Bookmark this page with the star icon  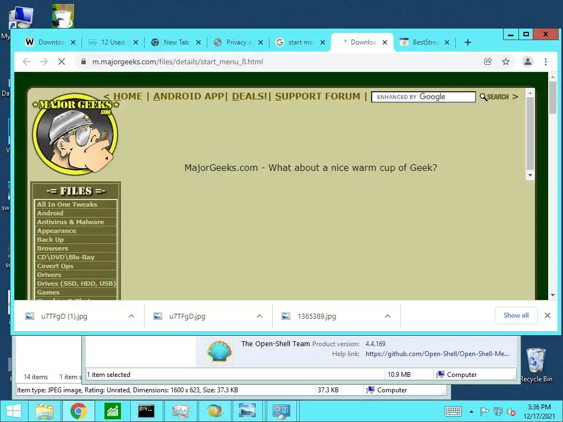tap(506, 62)
